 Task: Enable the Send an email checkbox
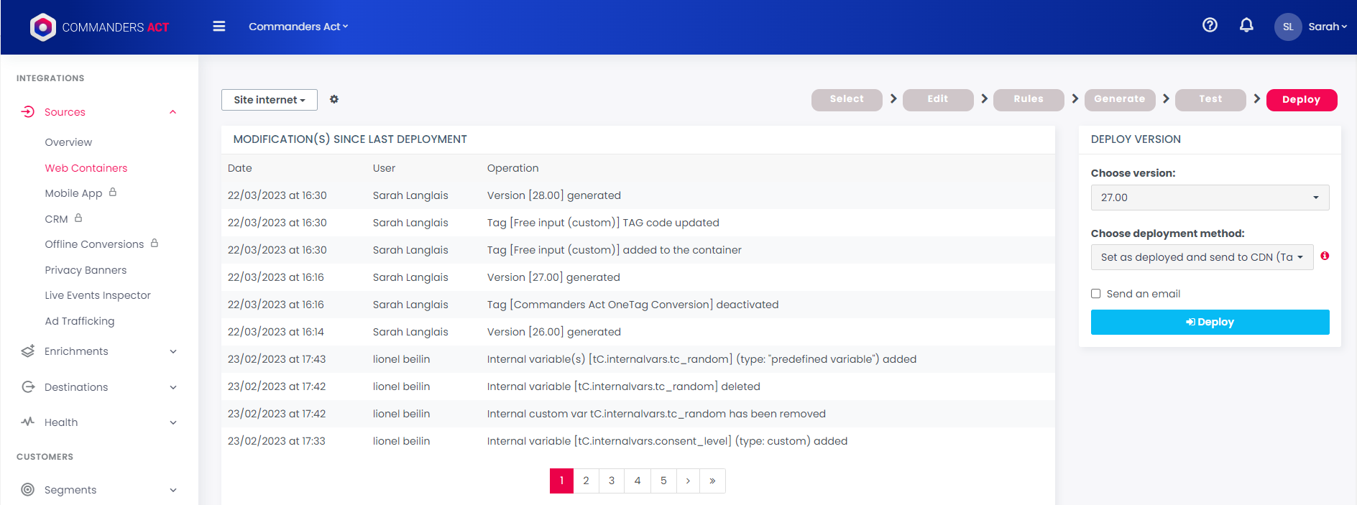(x=1096, y=294)
